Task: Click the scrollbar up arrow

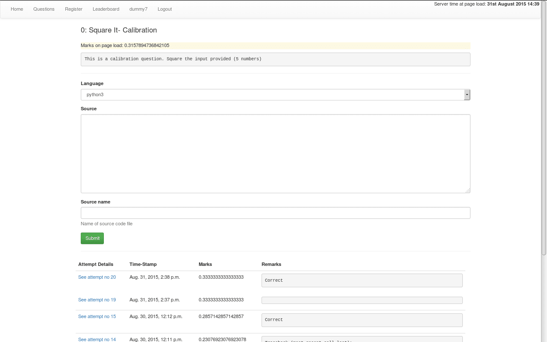Action: tap(544, 3)
